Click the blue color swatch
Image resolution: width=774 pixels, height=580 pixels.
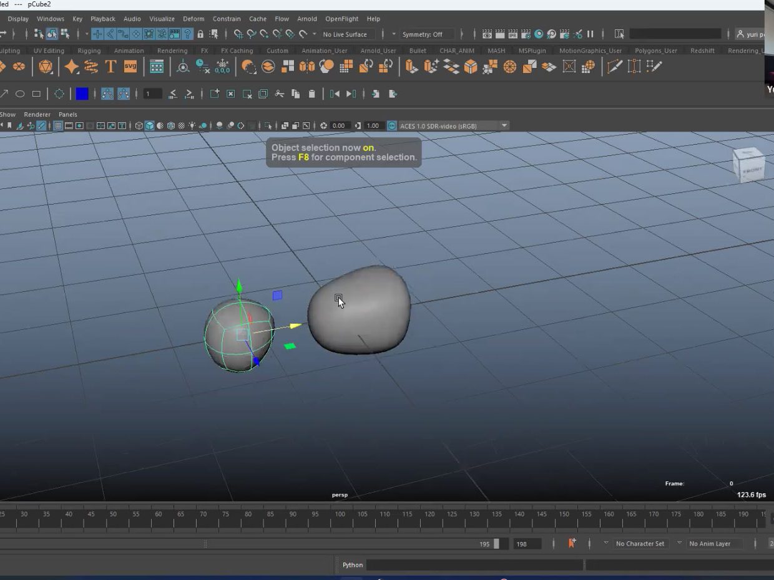click(82, 94)
